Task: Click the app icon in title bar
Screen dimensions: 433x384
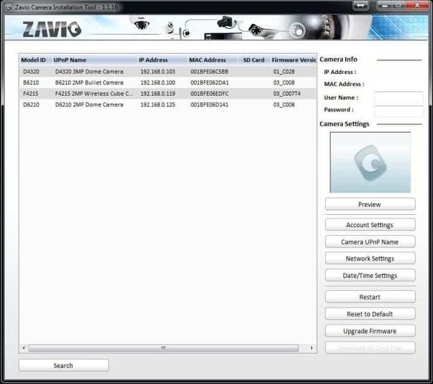Action: tap(8, 7)
